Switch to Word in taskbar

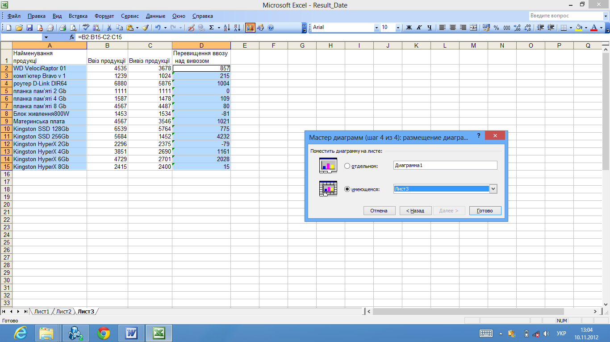coord(131,333)
